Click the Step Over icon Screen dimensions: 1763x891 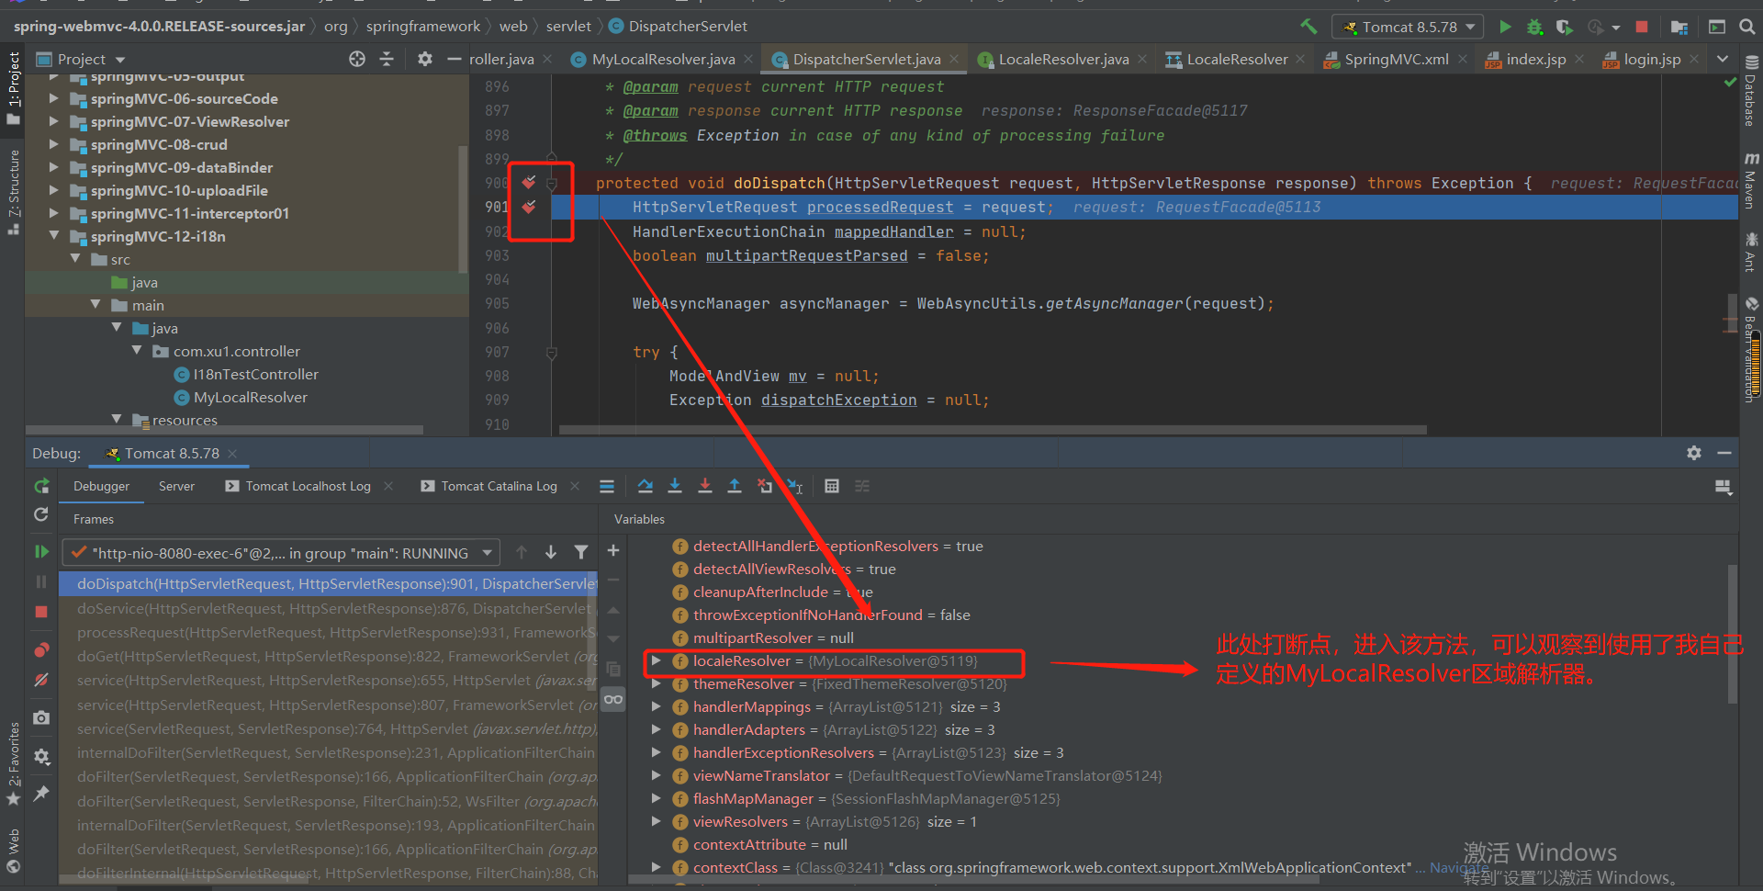(646, 486)
